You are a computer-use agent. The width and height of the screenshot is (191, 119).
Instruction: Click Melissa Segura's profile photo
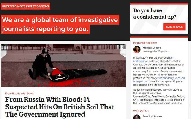137,49
